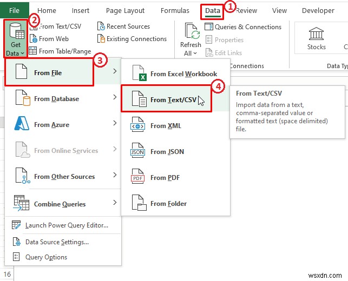Image resolution: width=348 pixels, height=281 pixels.
Task: Open the View tab
Action: [279, 10]
